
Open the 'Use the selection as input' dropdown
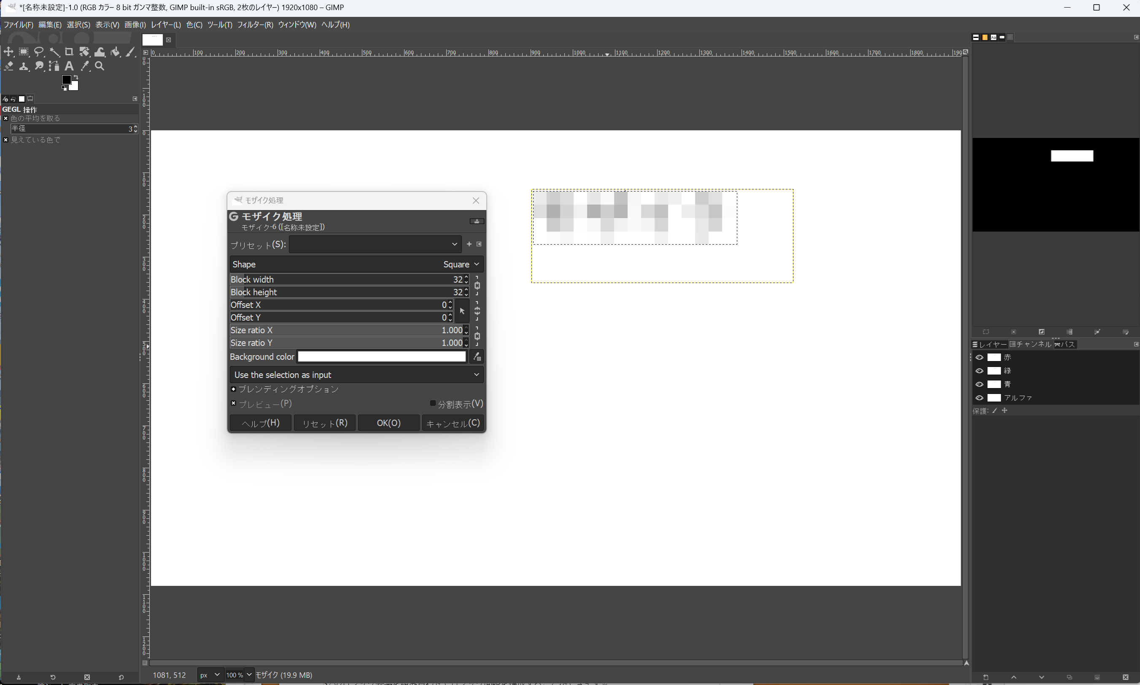tap(357, 375)
